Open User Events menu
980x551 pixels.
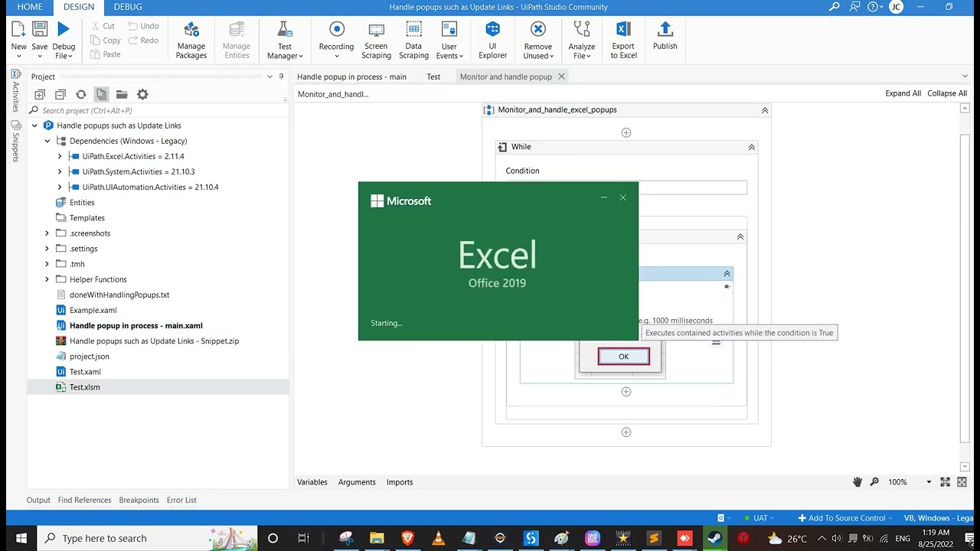[449, 40]
